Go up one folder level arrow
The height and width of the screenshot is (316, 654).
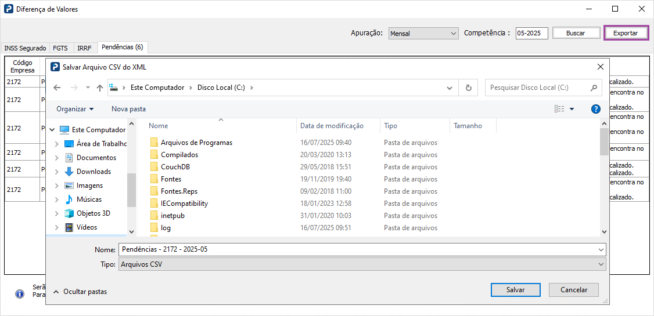[100, 88]
